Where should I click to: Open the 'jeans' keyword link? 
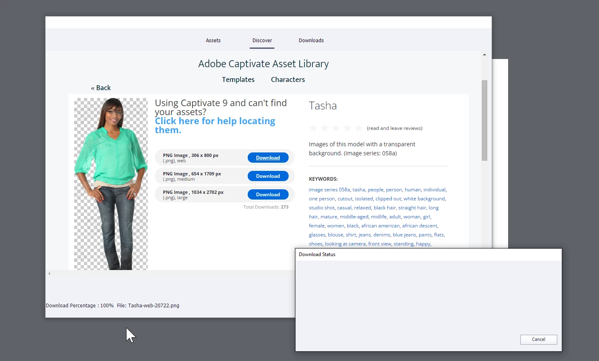pos(365,235)
